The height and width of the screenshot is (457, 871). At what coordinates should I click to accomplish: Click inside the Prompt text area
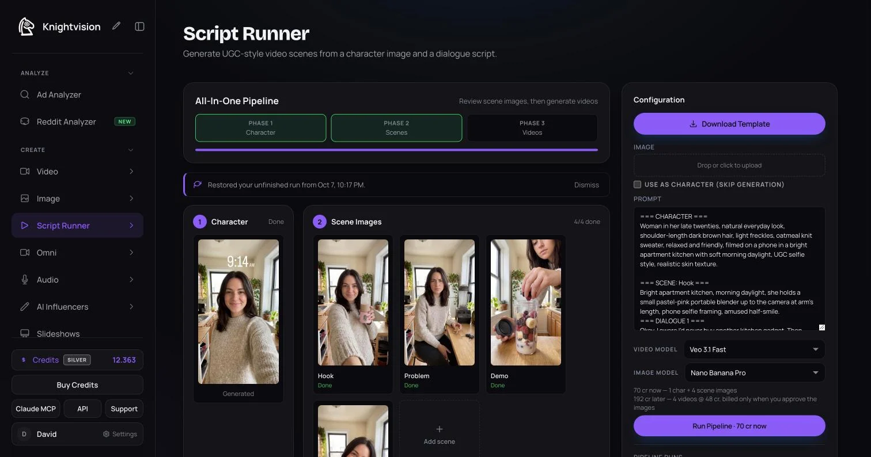[729, 269]
